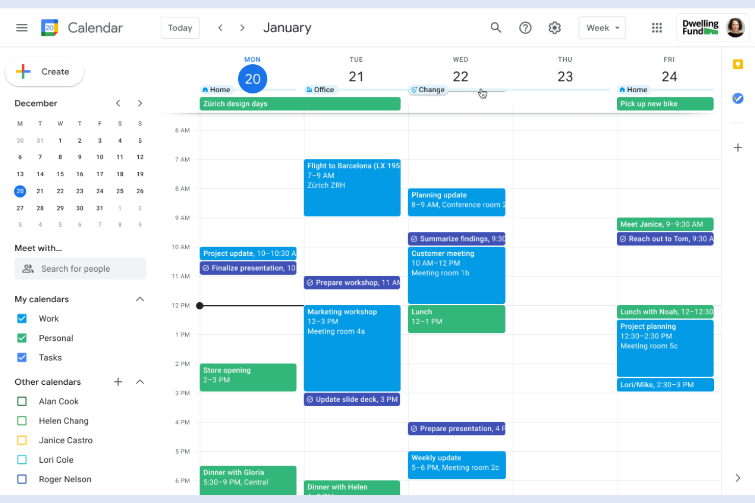Open the Week view dropdown
The width and height of the screenshot is (755, 503).
(x=602, y=28)
